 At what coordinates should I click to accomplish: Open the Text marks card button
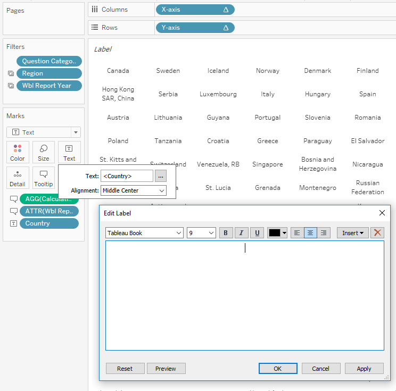(69, 152)
